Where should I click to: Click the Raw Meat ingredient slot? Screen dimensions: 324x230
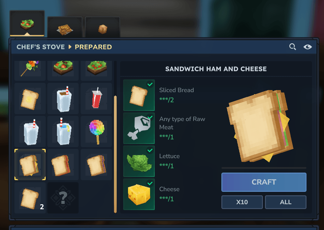[139, 128]
